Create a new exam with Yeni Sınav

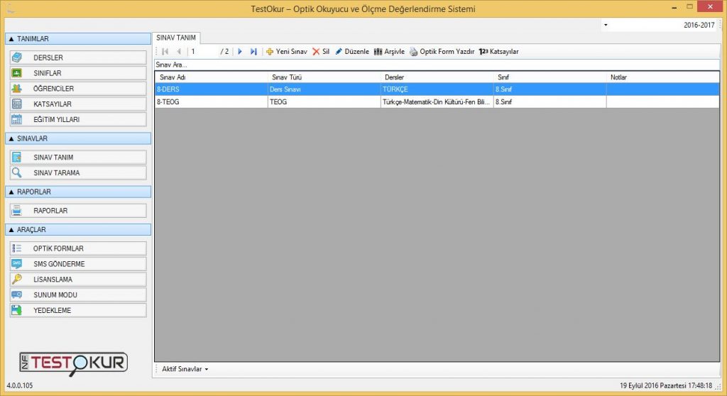coord(287,52)
